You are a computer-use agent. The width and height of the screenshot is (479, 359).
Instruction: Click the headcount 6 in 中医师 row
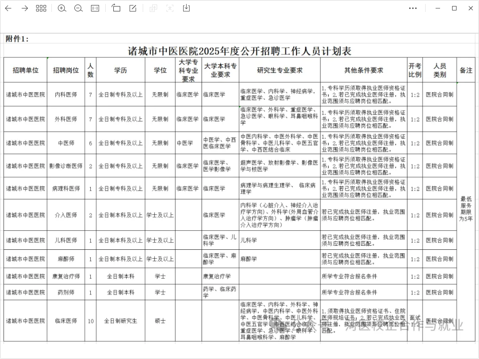tap(90, 143)
